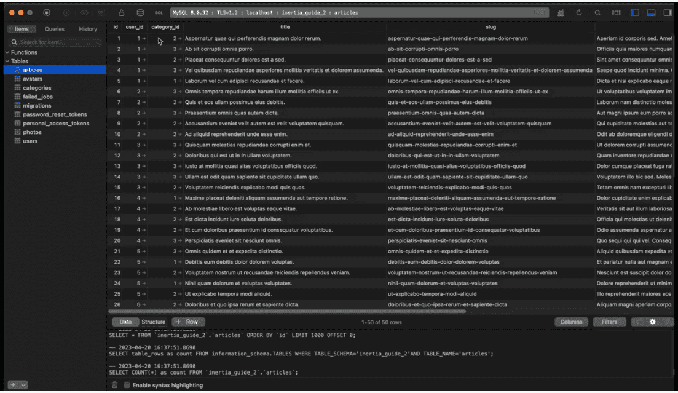678x393 pixels.
Task: Click the lock icon to view TLS details
Action: [122, 12]
